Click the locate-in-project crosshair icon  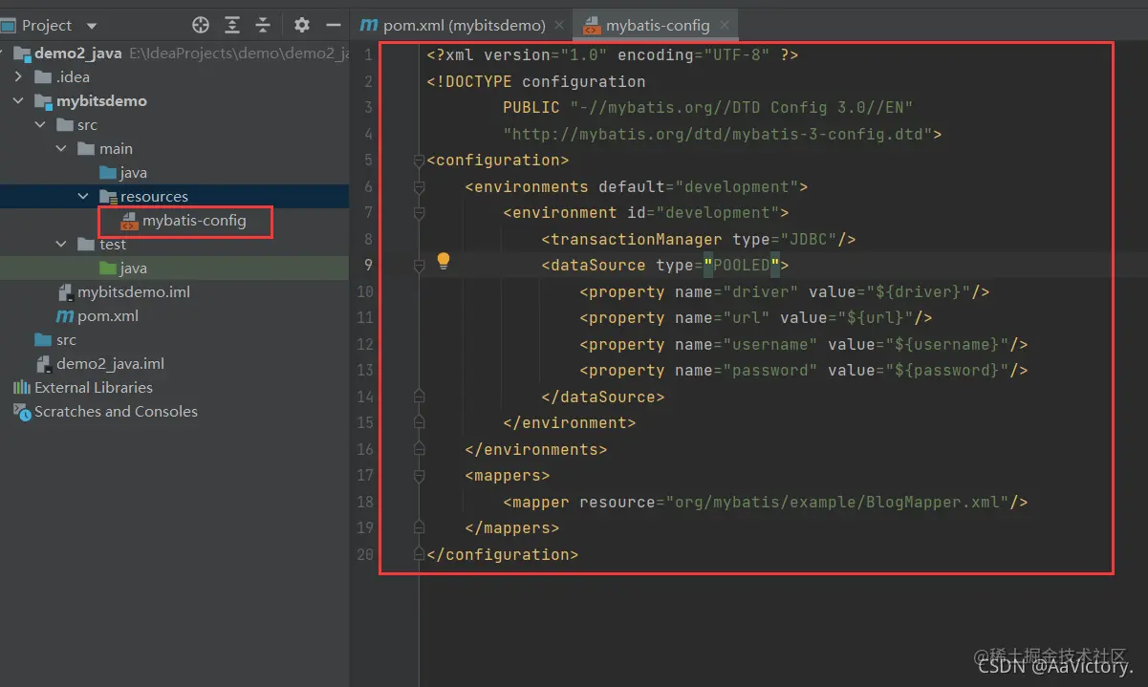(201, 25)
